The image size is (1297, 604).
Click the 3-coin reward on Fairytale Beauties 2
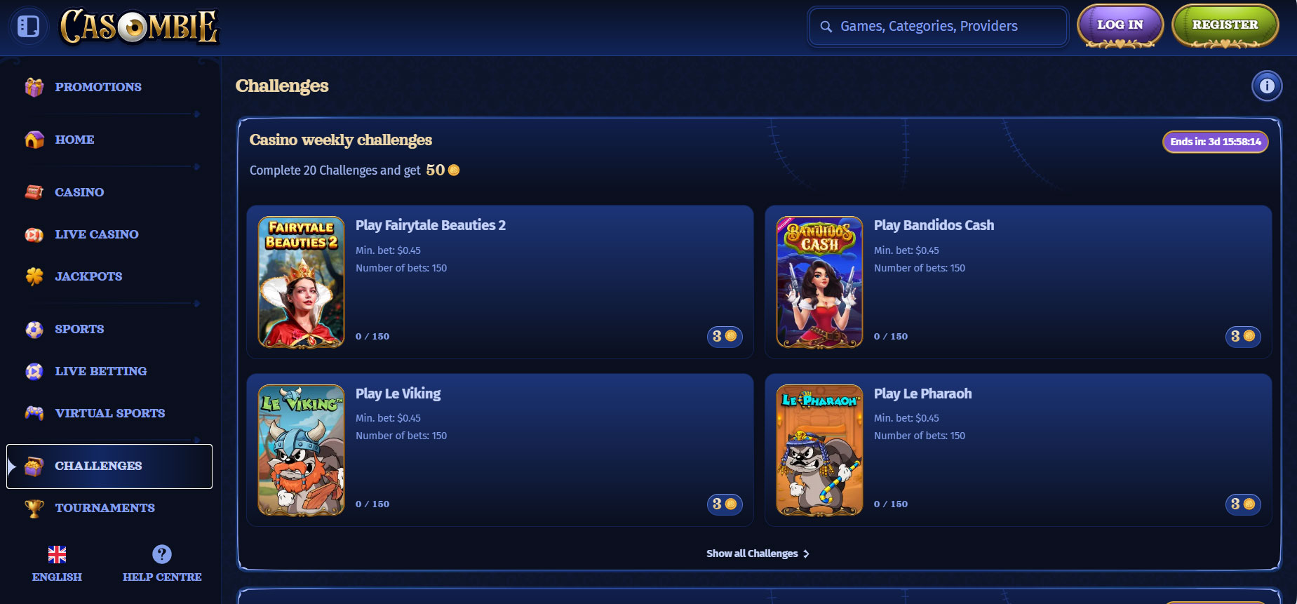[725, 337]
